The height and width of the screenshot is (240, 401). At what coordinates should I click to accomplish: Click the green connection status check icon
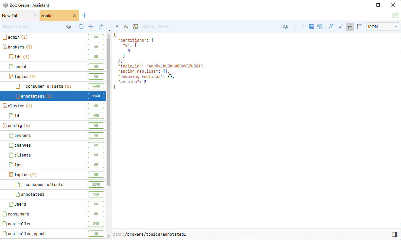(395, 15)
